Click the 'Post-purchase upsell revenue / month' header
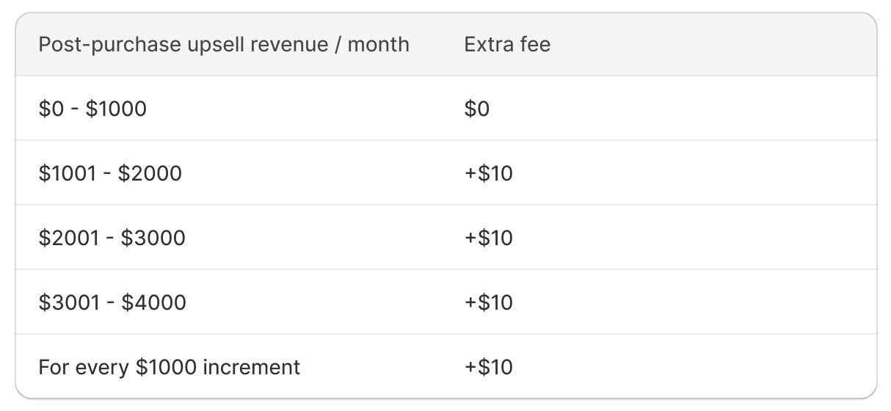Image resolution: width=891 pixels, height=411 pixels. tap(223, 44)
